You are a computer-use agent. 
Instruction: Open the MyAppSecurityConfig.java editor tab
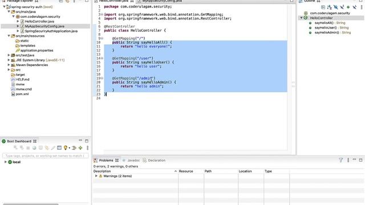coord(162,1)
